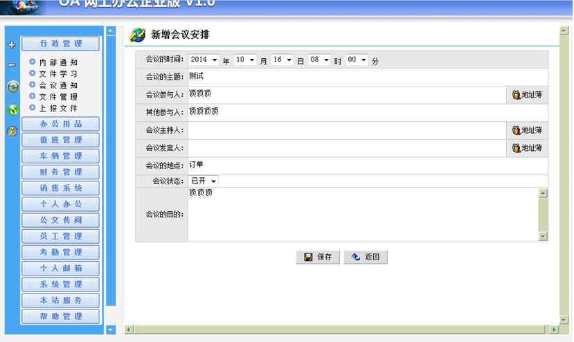
Task: Select 会议通知 in the sidebar
Action: 58,85
